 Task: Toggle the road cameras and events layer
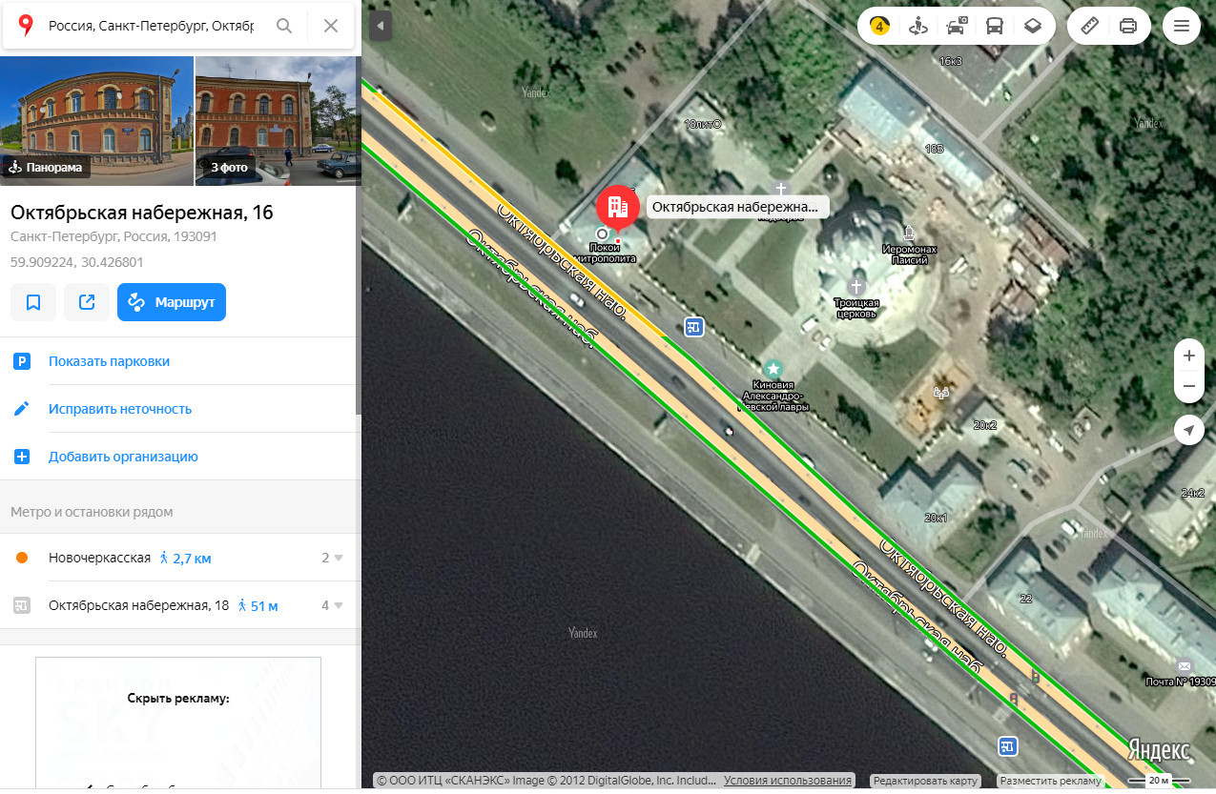coord(957,26)
